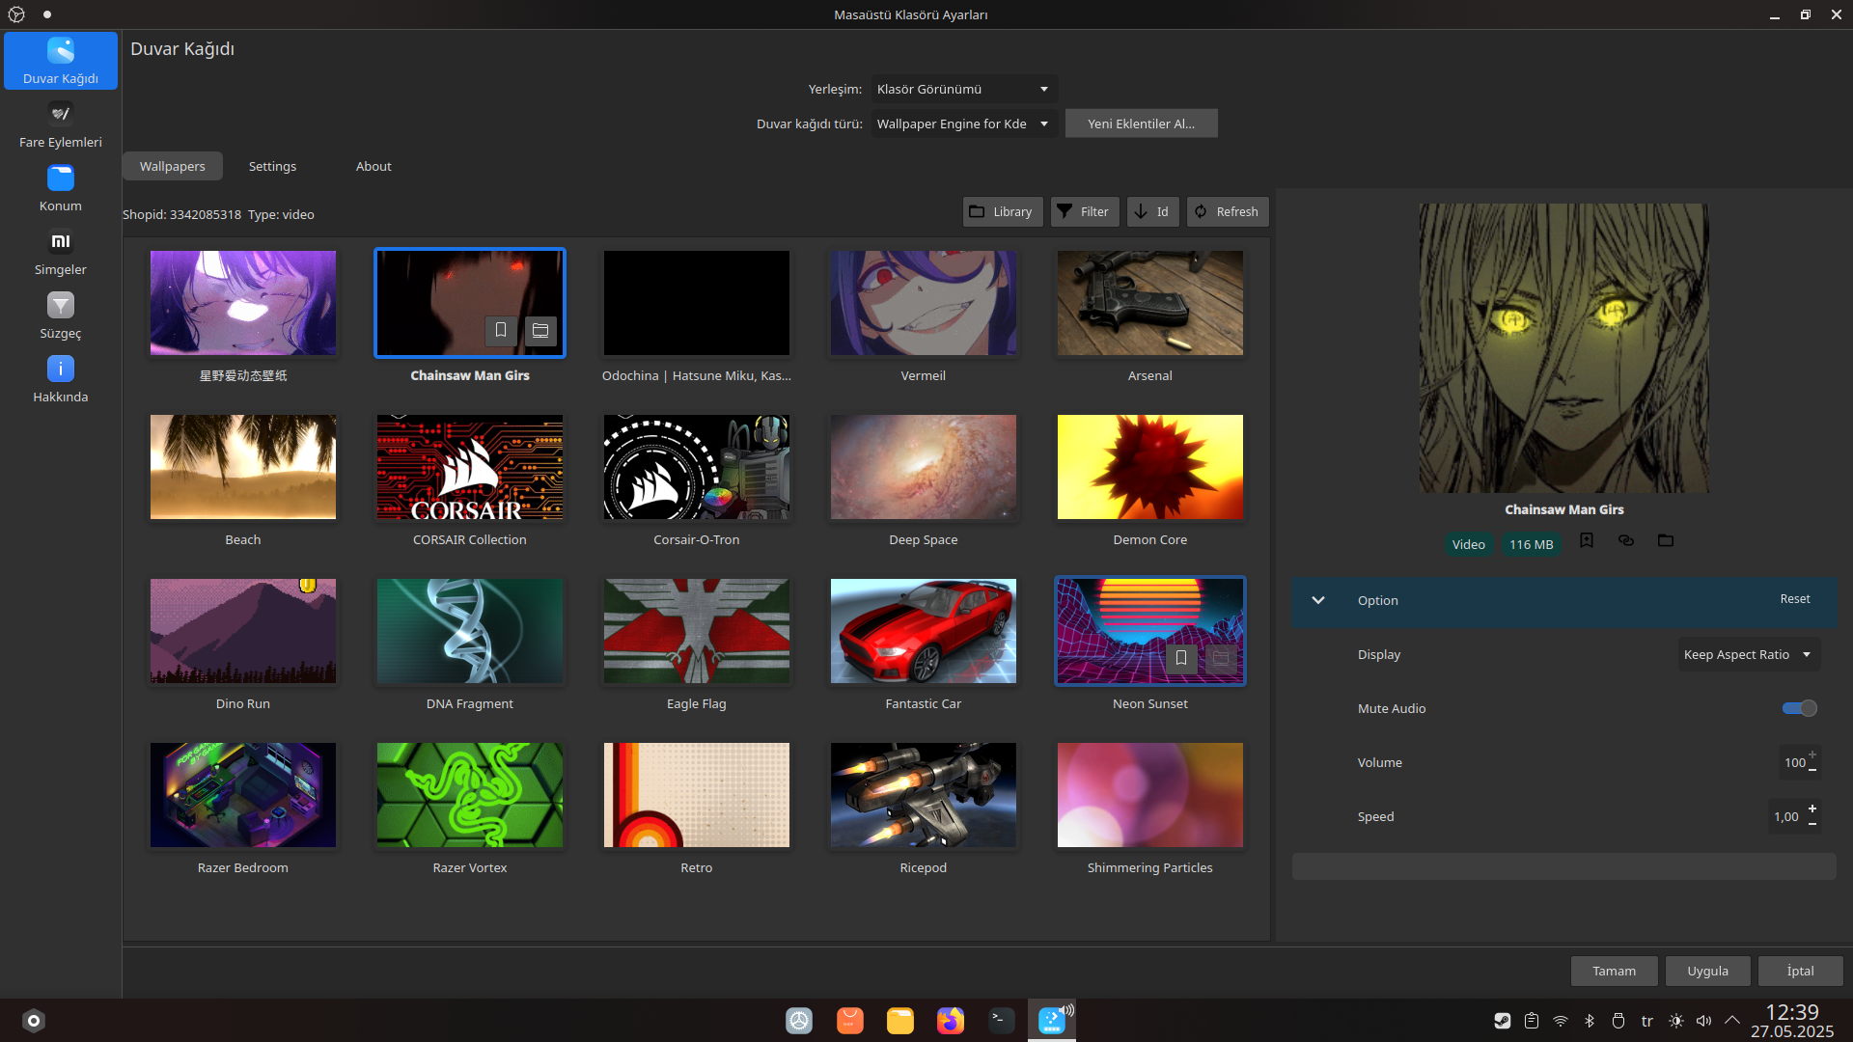Click the Steam icon in the system tray
The image size is (1853, 1042).
pos(1503,1021)
